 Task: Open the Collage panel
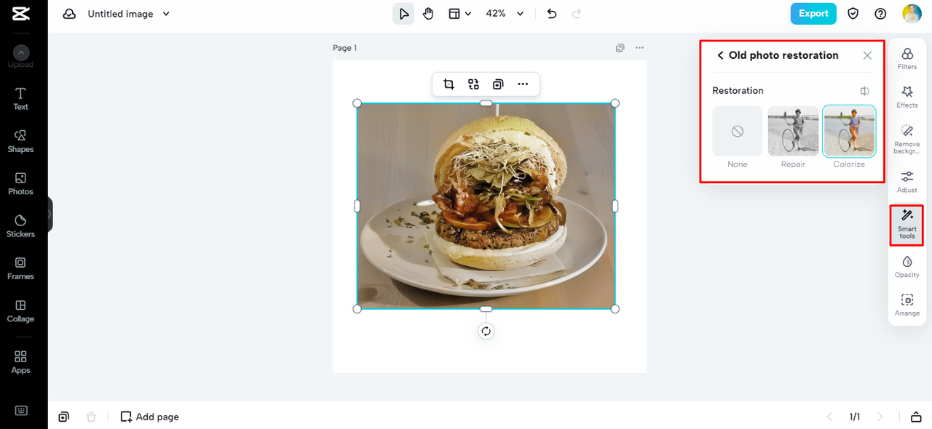pyautogui.click(x=20, y=311)
